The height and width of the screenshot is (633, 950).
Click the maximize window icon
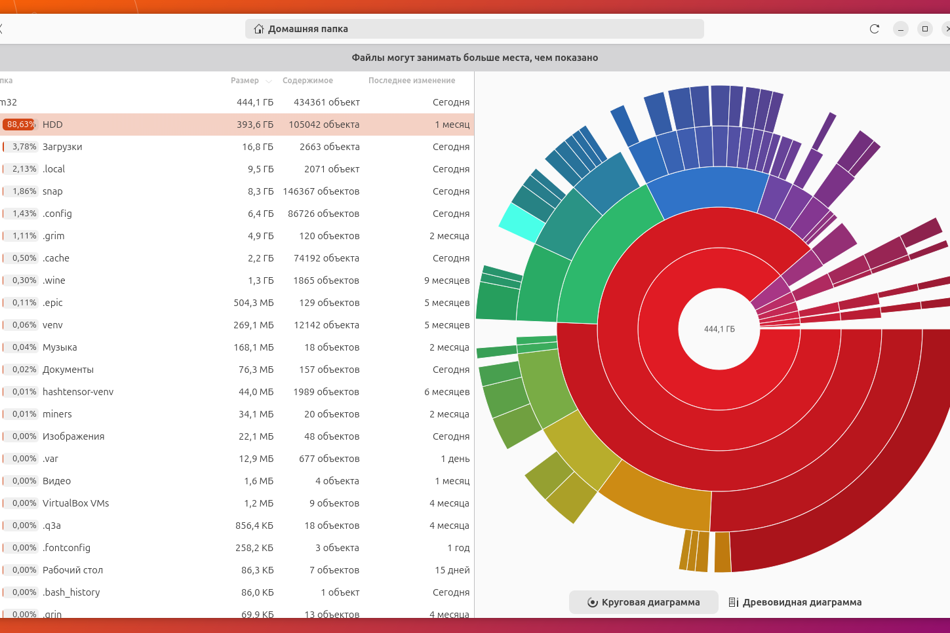pyautogui.click(x=925, y=29)
